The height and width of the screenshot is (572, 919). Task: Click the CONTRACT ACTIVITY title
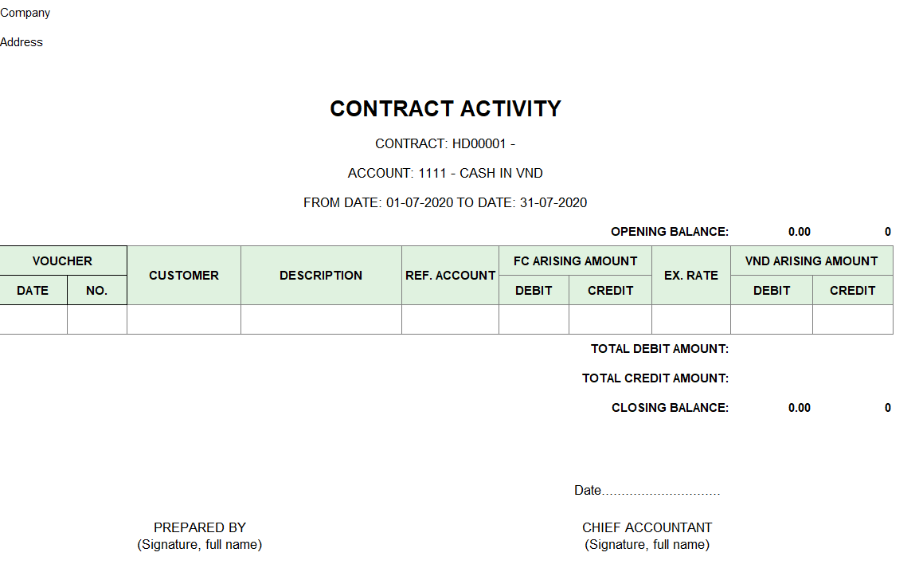click(445, 109)
